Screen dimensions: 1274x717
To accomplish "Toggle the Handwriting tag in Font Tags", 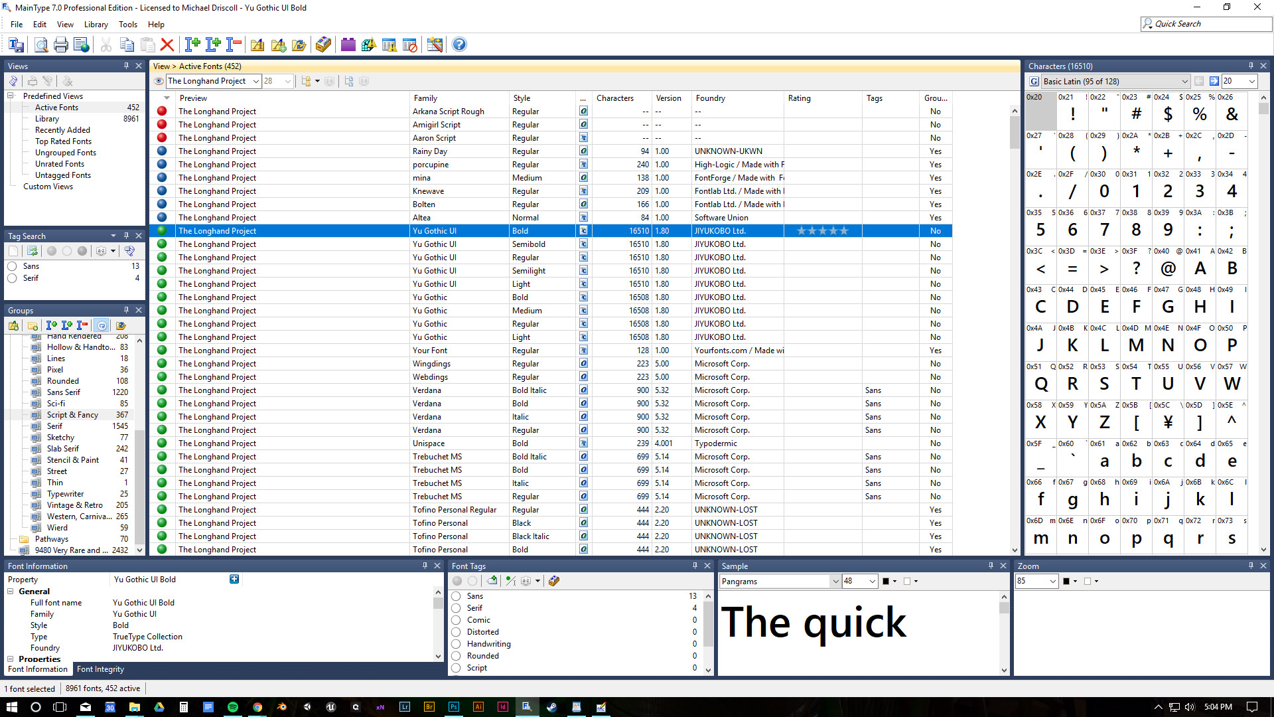I will point(456,644).
